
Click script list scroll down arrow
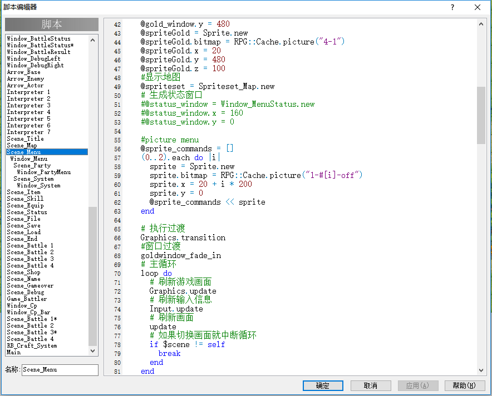click(x=92, y=351)
